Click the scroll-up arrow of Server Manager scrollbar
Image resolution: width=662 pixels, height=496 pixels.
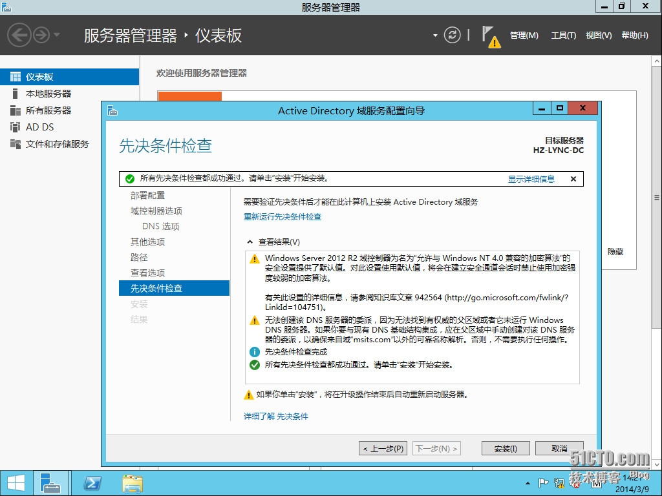click(x=657, y=61)
